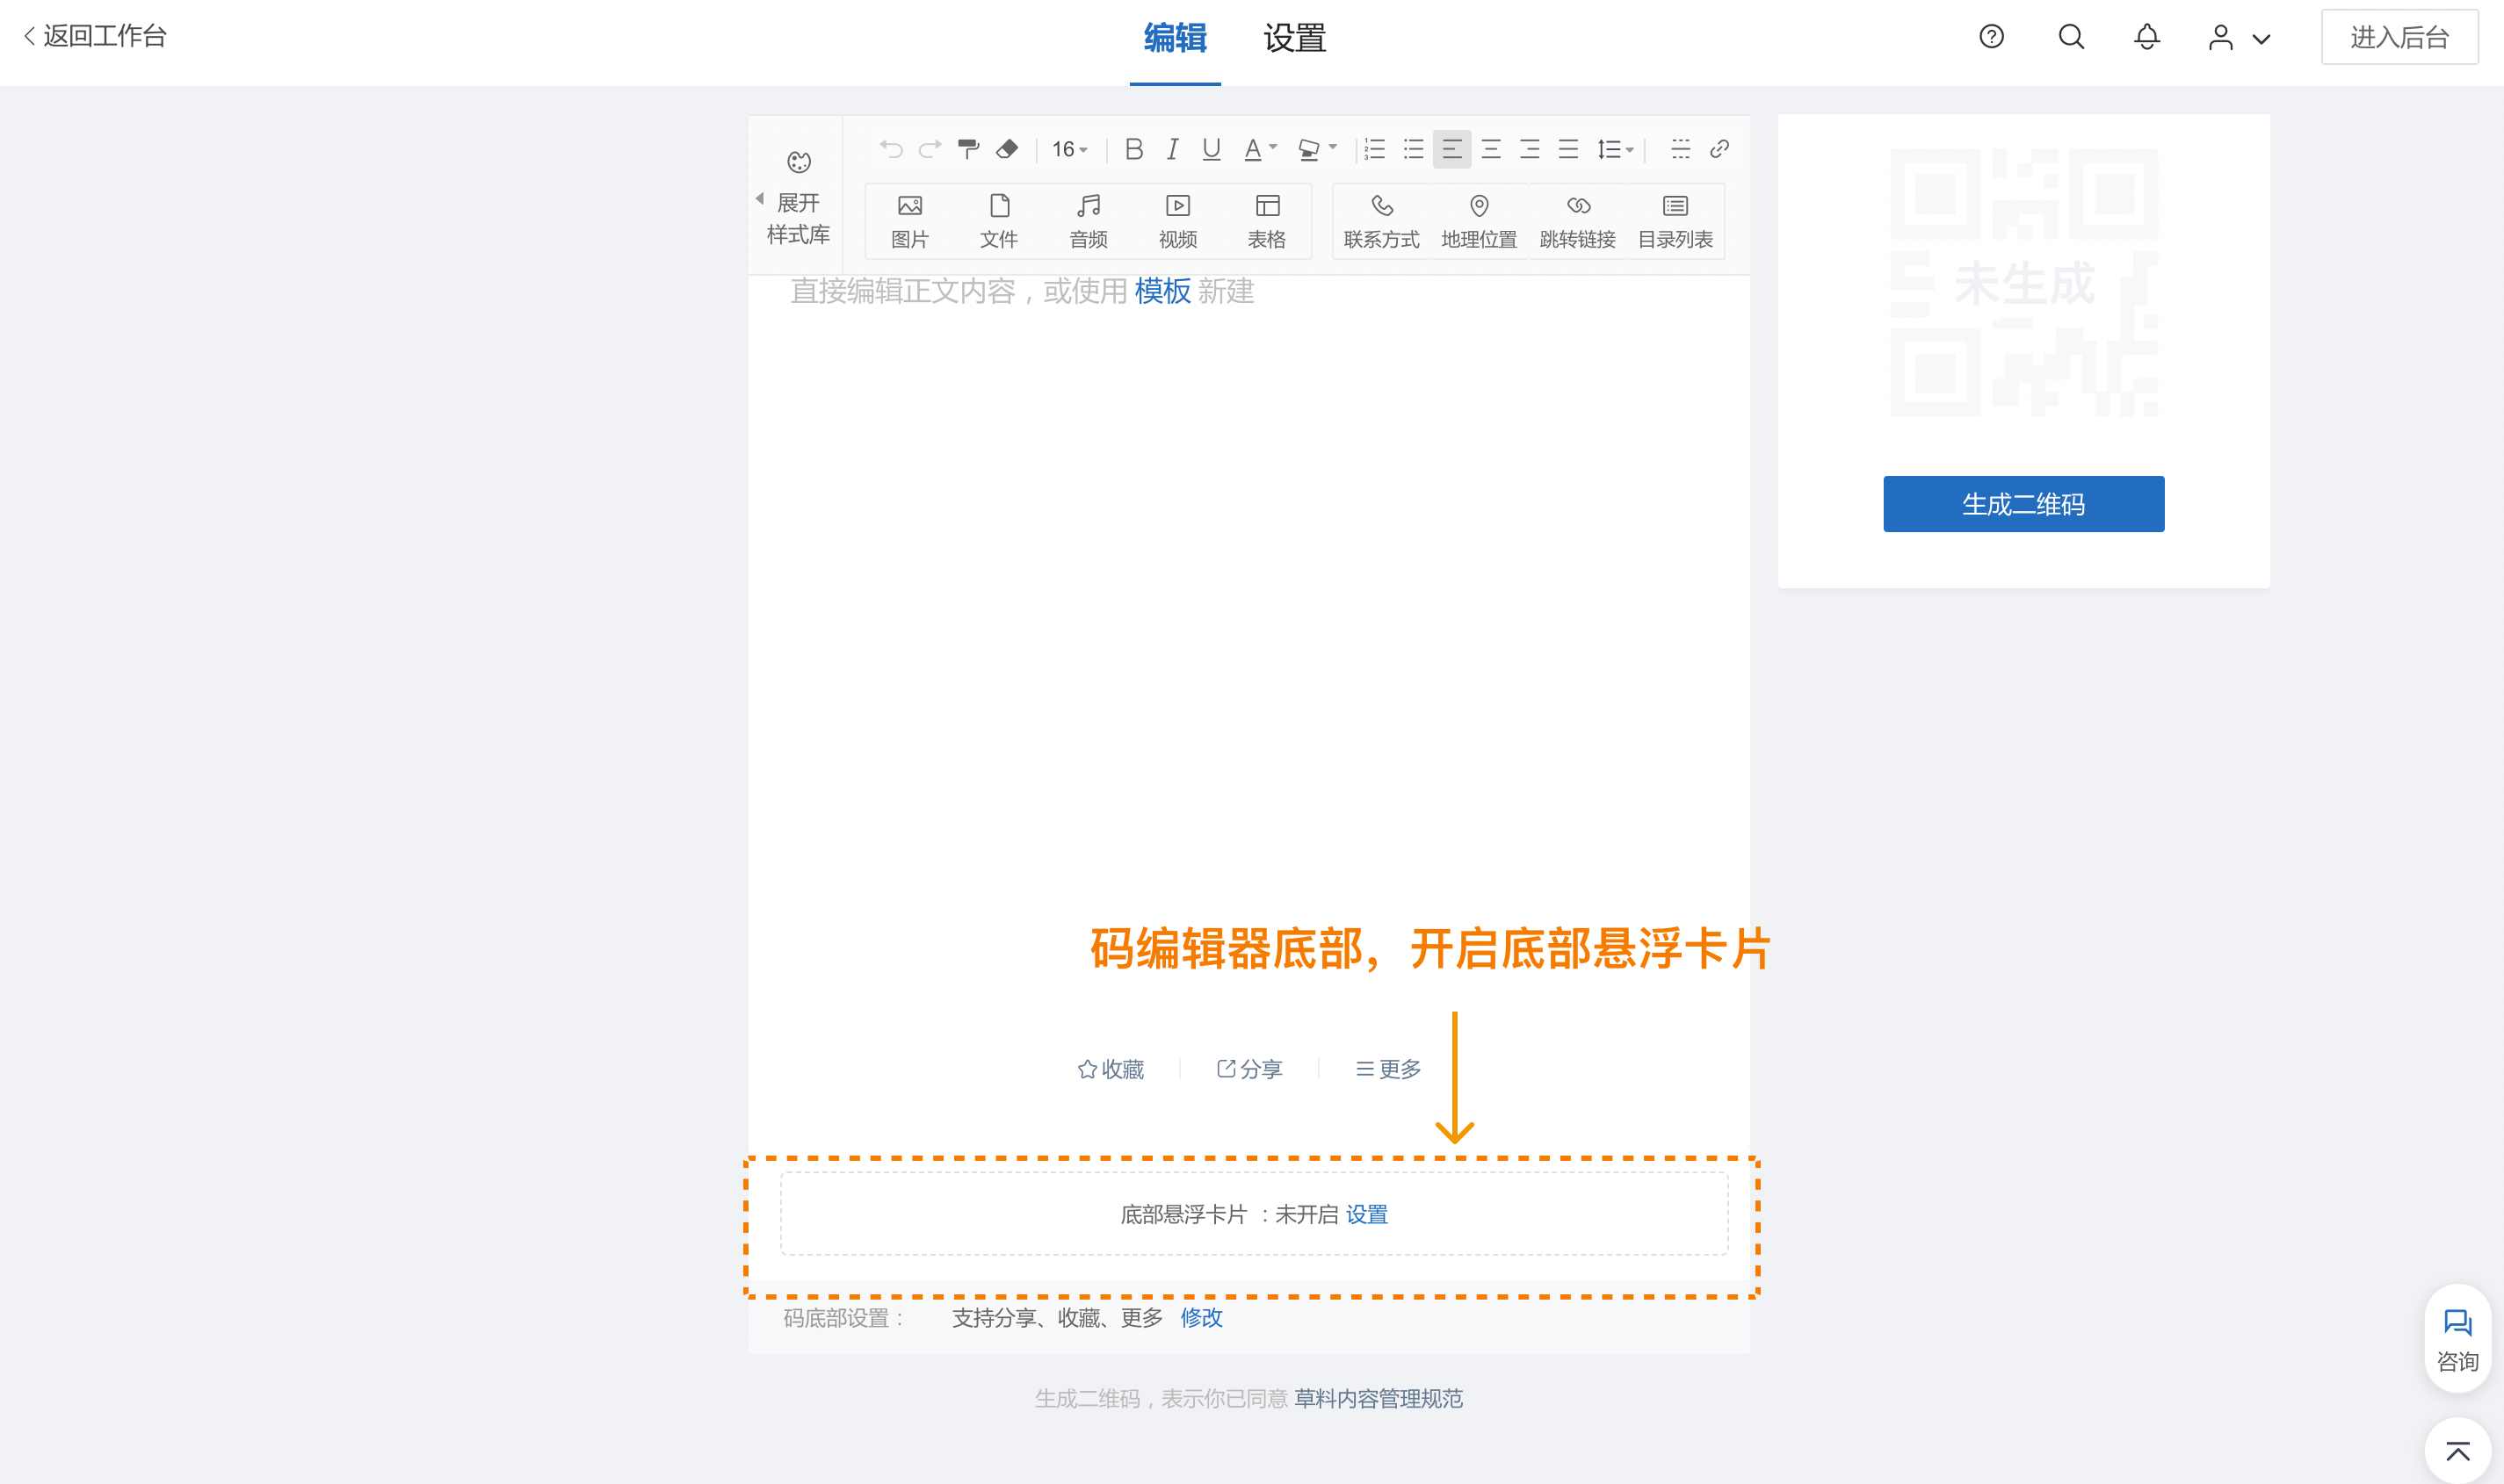The width and height of the screenshot is (2504, 1484).
Task: Open the user account dropdown
Action: coord(2239,38)
